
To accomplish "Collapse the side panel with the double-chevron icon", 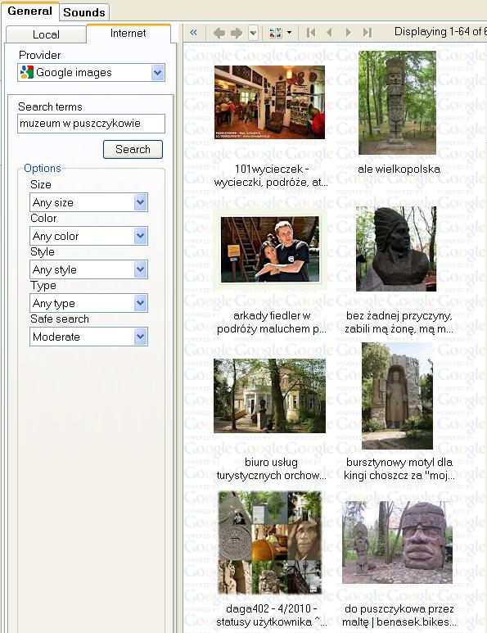I will point(193,32).
